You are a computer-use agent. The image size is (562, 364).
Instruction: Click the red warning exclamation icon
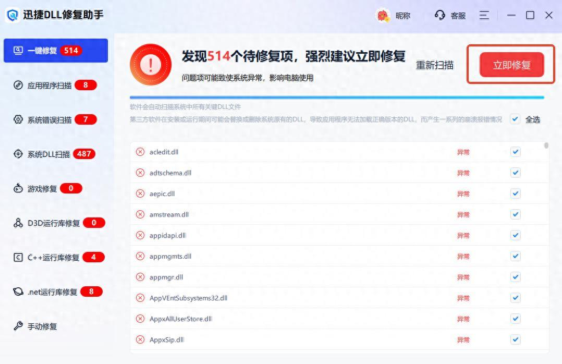tap(151, 65)
